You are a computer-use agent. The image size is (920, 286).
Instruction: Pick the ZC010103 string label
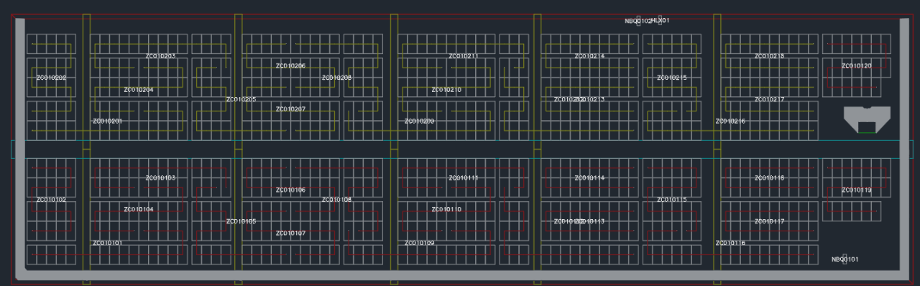[160, 177]
